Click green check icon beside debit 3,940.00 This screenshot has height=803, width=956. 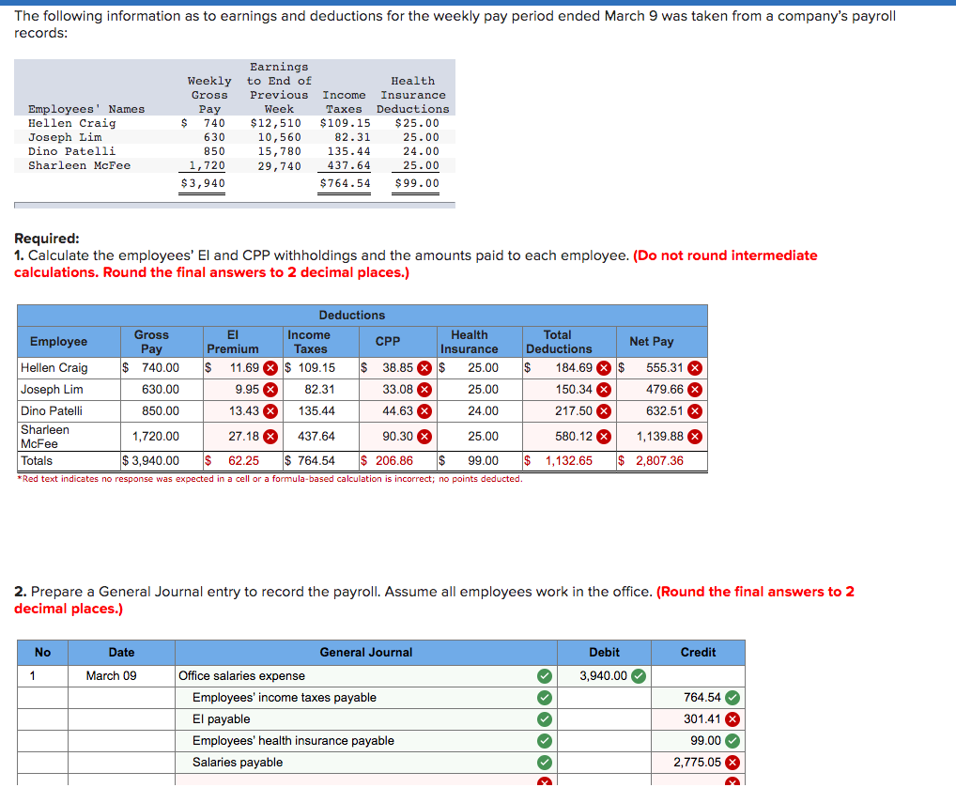639,676
